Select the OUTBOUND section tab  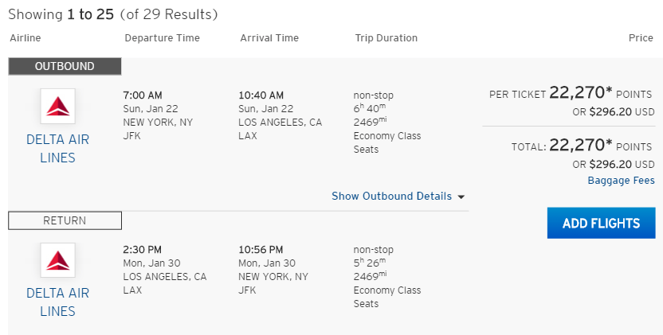click(x=65, y=66)
